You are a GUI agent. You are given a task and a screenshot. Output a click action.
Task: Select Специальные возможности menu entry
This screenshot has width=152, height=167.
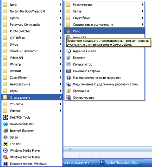104,25
